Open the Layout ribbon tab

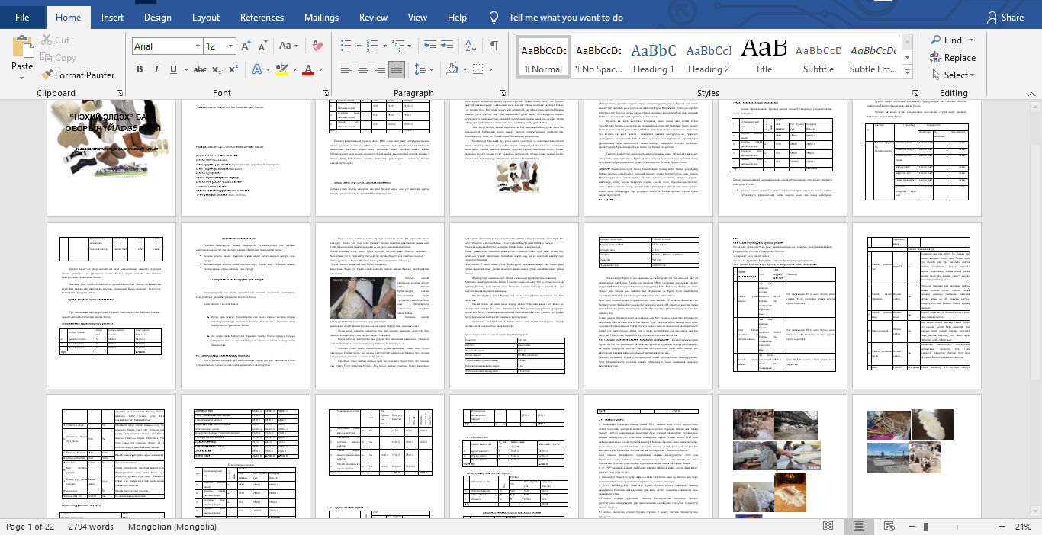206,17
